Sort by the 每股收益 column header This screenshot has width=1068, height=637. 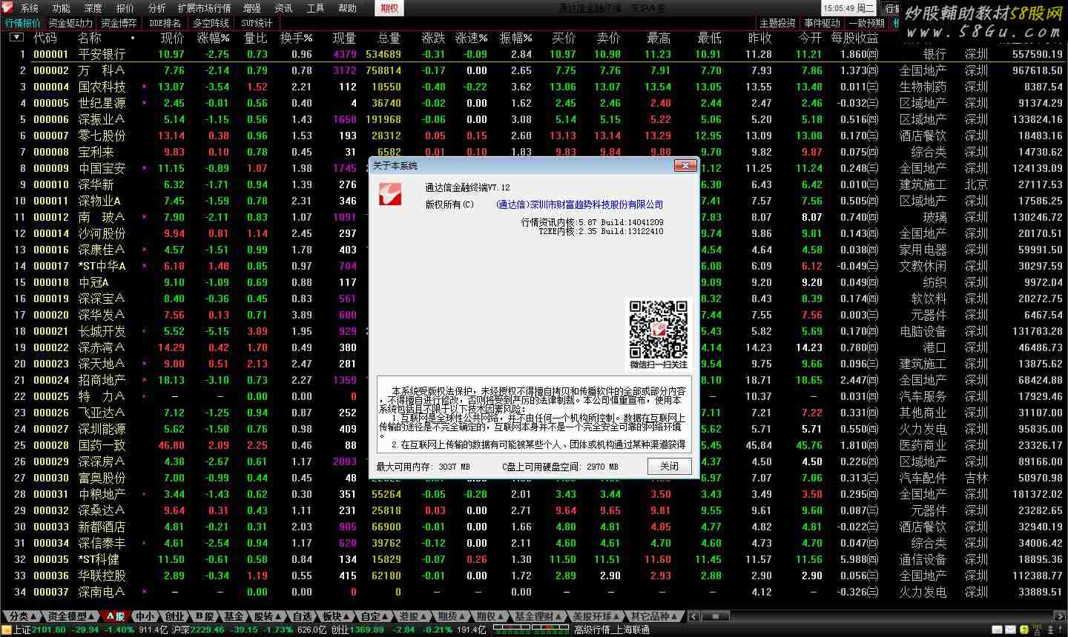pyautogui.click(x=854, y=38)
